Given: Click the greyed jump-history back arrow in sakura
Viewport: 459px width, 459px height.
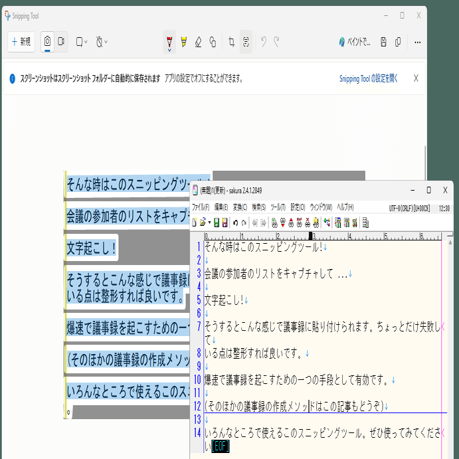Looking at the screenshot, I should [x=255, y=223].
